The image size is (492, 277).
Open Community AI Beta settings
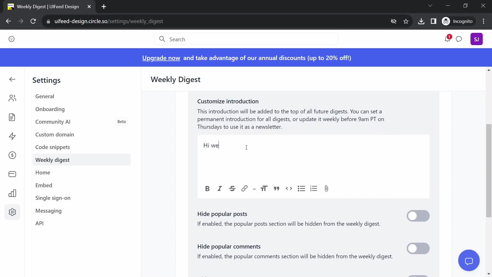coord(53,121)
